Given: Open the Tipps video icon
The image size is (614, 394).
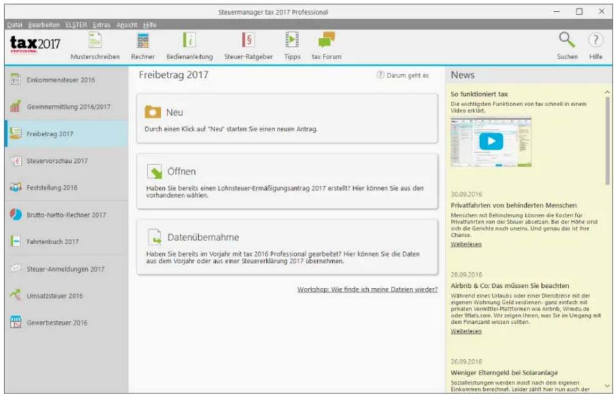Looking at the screenshot, I should [x=292, y=40].
